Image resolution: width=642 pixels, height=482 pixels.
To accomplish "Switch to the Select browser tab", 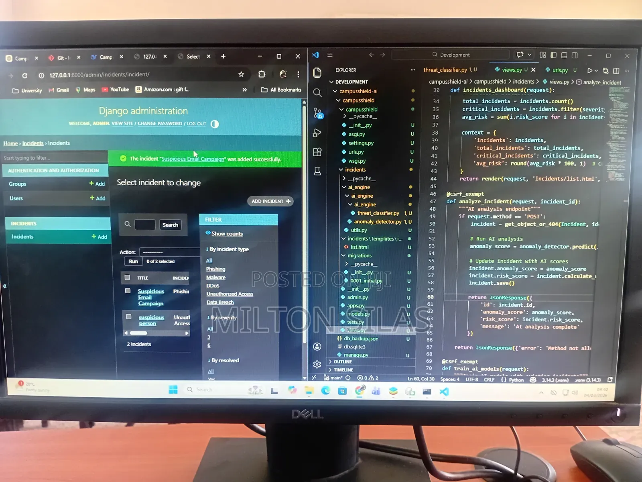I will (x=193, y=57).
